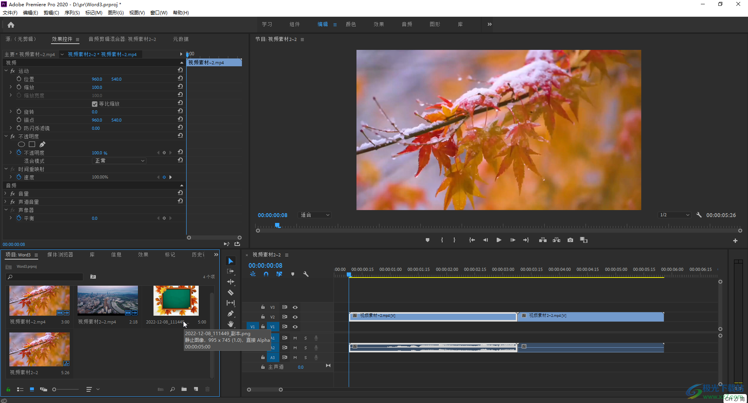Screen dimensions: 748x403
Task: Toggle animation stopwatch for 位置
Action: point(19,79)
